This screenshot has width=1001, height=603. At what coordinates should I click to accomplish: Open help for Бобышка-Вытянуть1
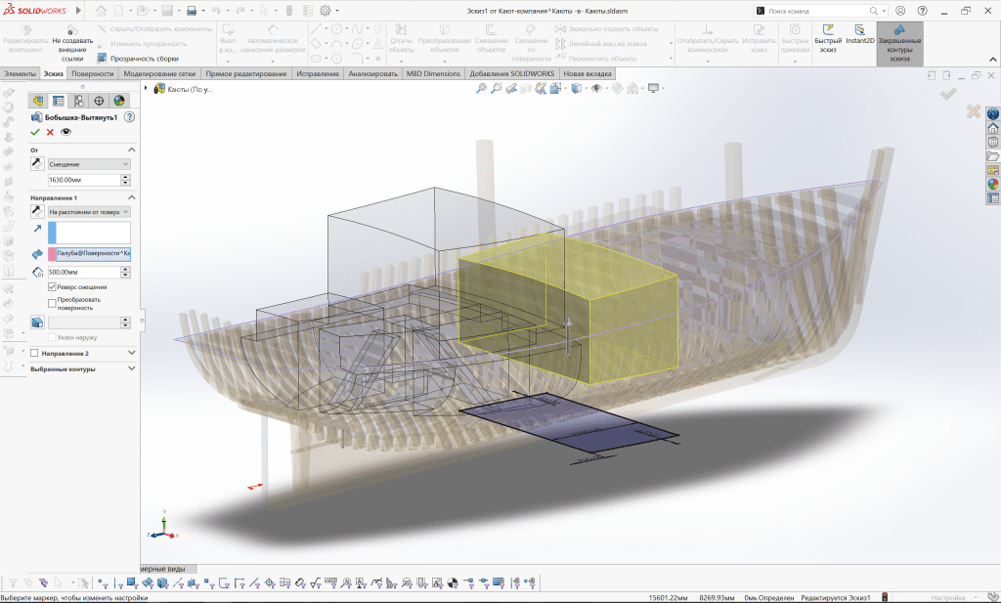click(129, 117)
